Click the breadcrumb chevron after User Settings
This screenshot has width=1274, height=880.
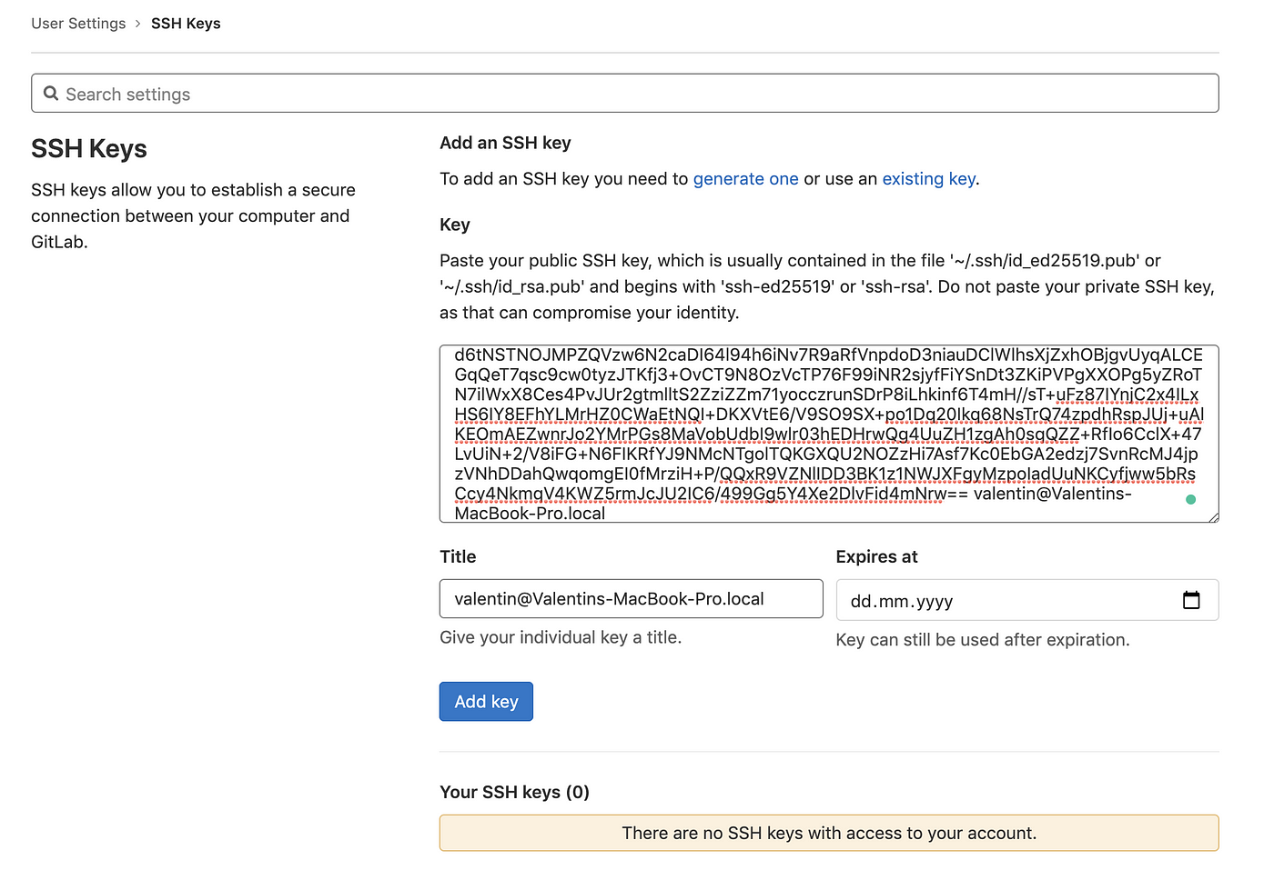coord(138,24)
